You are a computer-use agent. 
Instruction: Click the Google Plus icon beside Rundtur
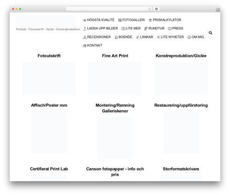146,29
